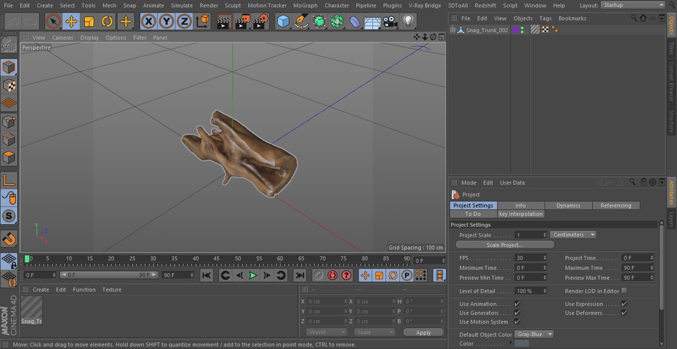
Task: Click the Maximum Time field
Action: tap(638, 268)
